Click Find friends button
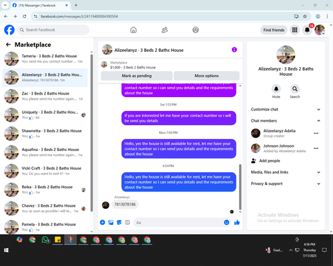The height and width of the screenshot is (266, 333). [274, 30]
